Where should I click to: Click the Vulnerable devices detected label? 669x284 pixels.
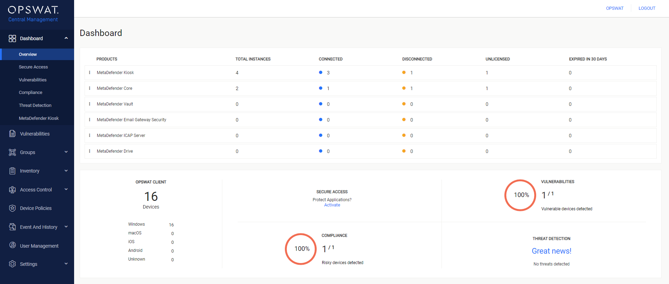[567, 209]
